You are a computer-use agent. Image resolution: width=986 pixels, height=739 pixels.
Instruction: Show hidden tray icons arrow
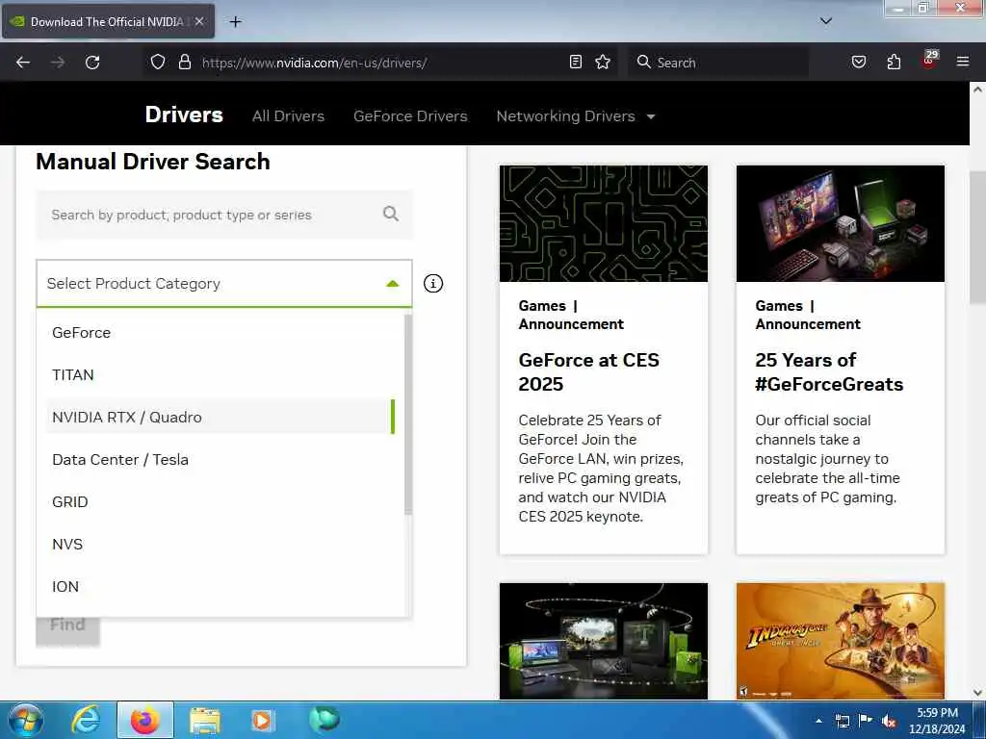click(x=818, y=721)
